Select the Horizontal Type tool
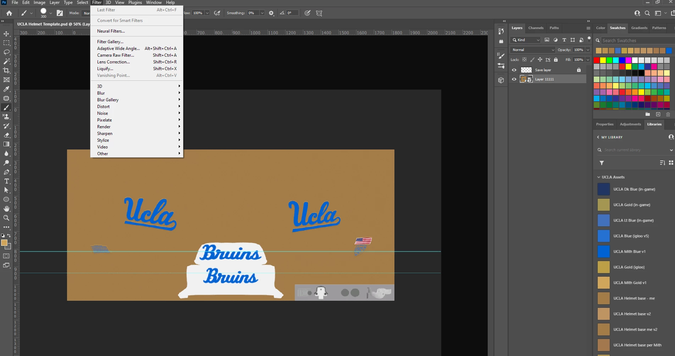This screenshot has width=675, height=356. pyautogui.click(x=6, y=181)
